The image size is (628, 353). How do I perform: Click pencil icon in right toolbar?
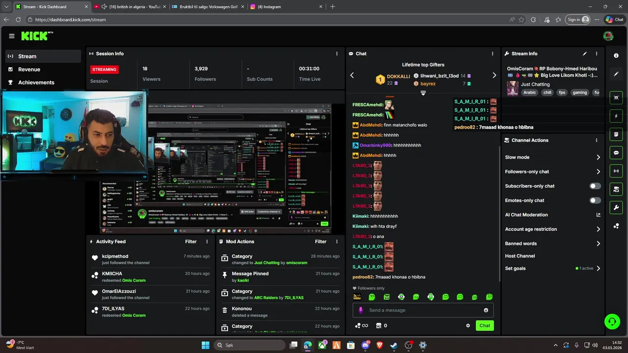pyautogui.click(x=616, y=74)
